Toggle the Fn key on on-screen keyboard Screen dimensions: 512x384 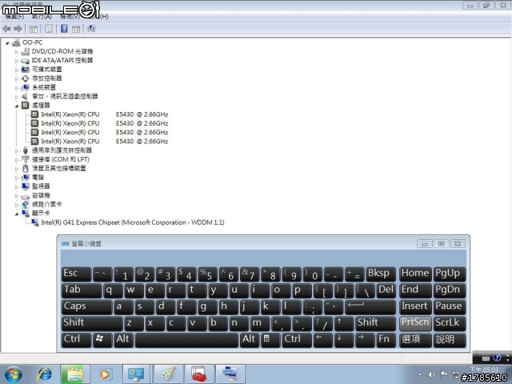coord(386,339)
